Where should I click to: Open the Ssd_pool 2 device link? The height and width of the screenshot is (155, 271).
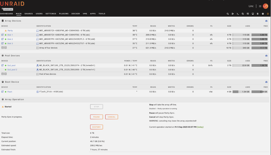[12, 70]
